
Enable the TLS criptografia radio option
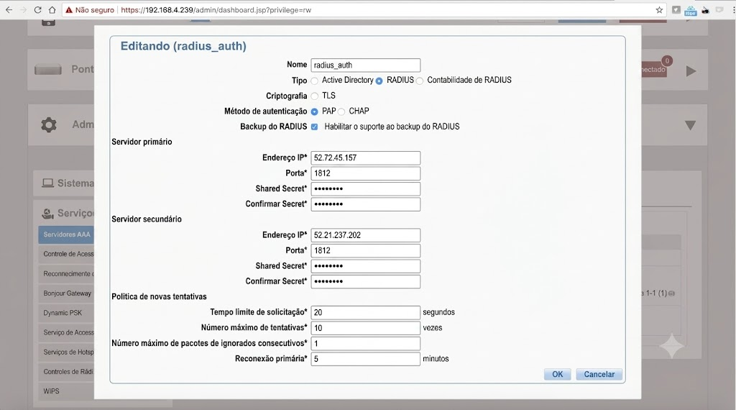(315, 96)
